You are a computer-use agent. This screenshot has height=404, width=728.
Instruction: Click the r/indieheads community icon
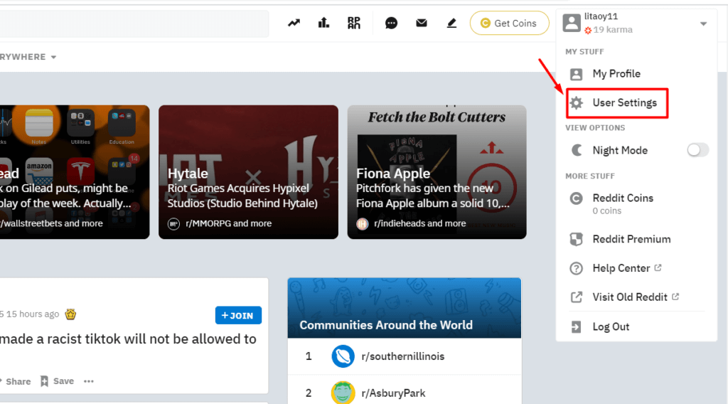click(362, 224)
